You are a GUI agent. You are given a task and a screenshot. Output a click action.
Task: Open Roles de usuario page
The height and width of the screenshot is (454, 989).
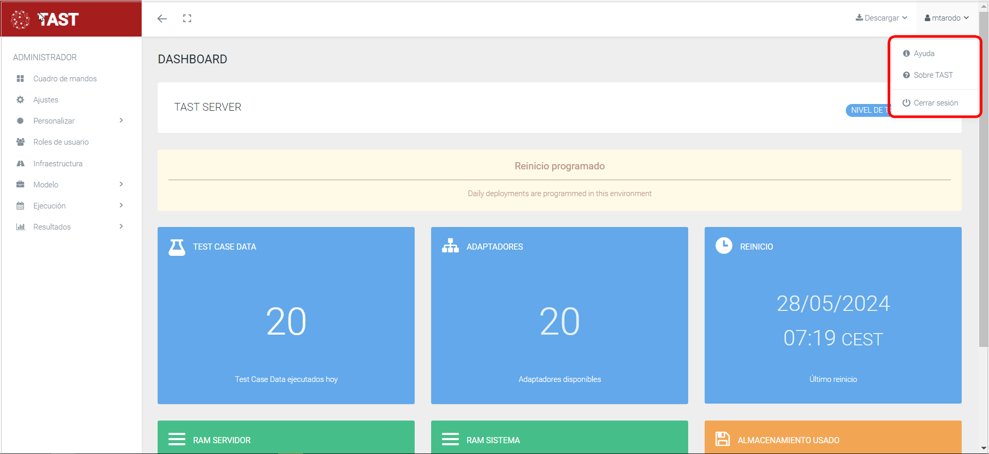pyautogui.click(x=61, y=142)
